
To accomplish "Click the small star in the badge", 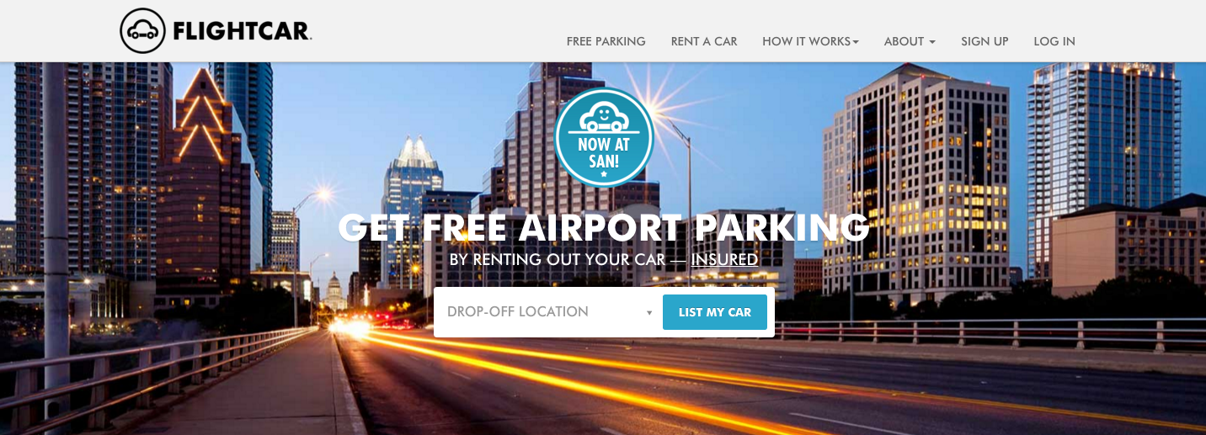I will coord(604,173).
